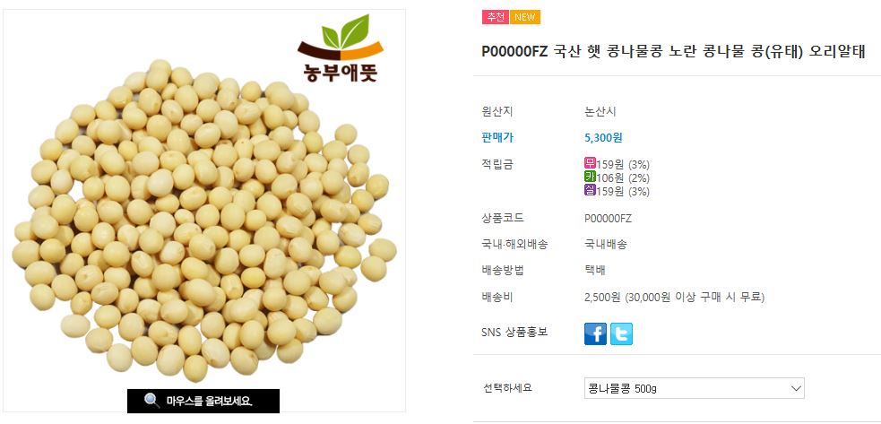Click the pink 추천 badge
This screenshot has width=881, height=424.
point(495,17)
